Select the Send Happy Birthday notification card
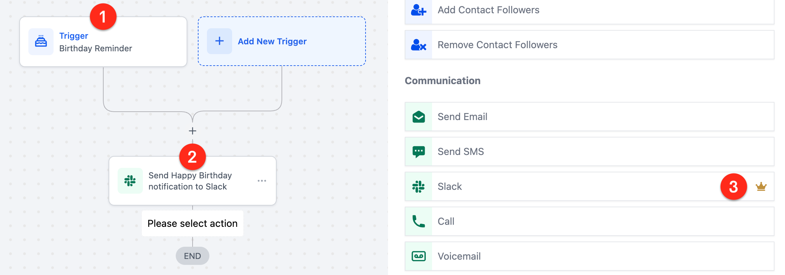 [193, 181]
